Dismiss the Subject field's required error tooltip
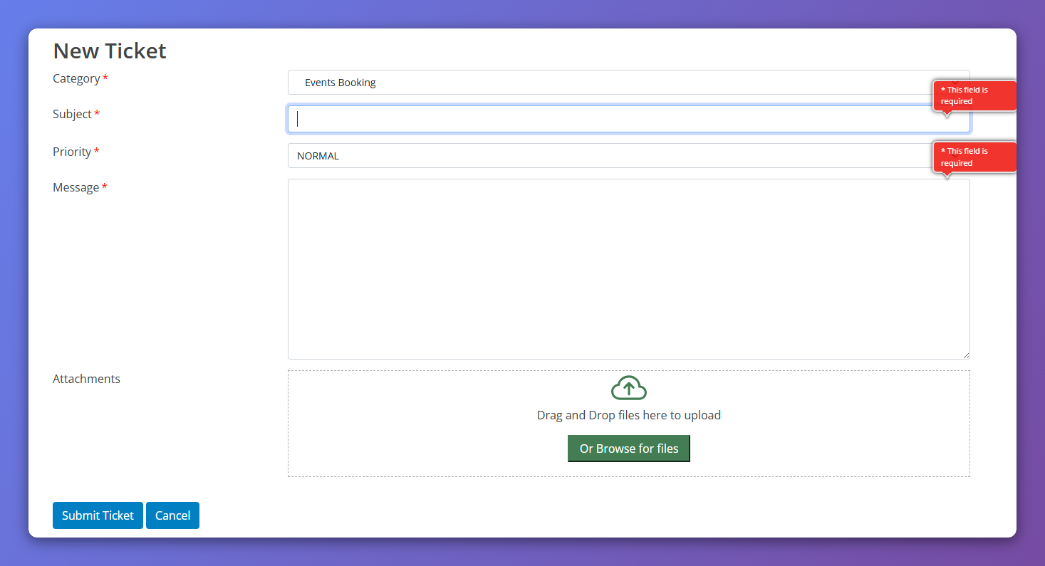The image size is (1045, 566). (x=973, y=95)
